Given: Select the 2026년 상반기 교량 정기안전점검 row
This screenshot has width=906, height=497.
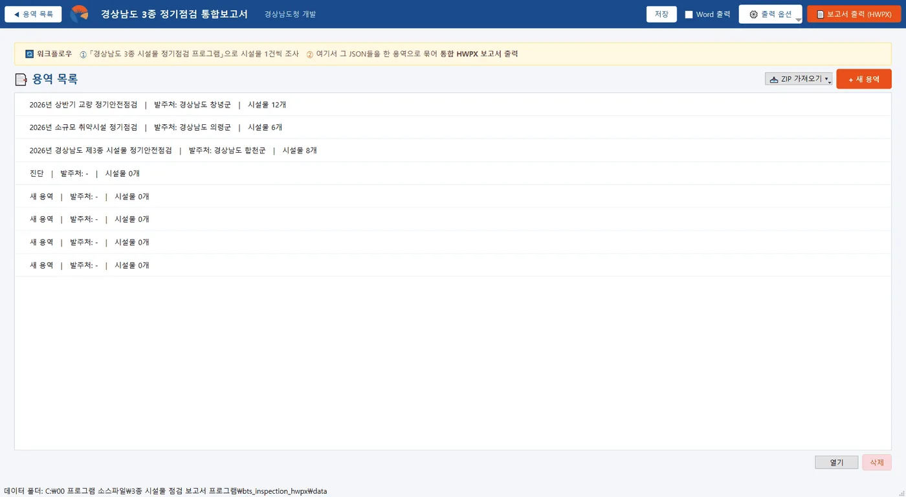Looking at the screenshot, I should pos(452,105).
